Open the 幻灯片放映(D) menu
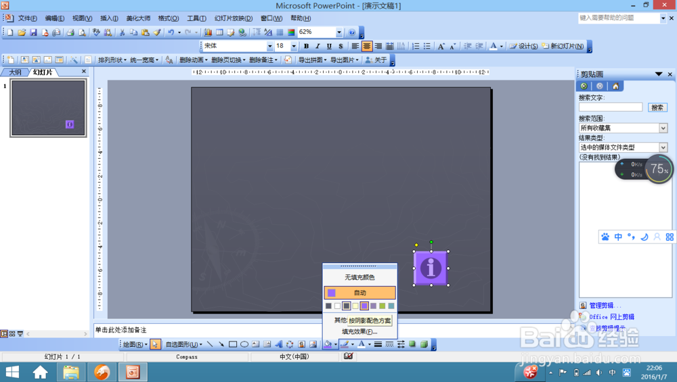This screenshot has width=677, height=382. (233, 18)
